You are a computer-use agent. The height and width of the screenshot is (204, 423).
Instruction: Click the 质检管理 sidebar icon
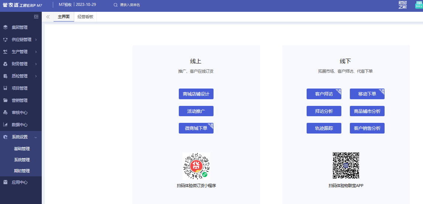tap(6, 76)
